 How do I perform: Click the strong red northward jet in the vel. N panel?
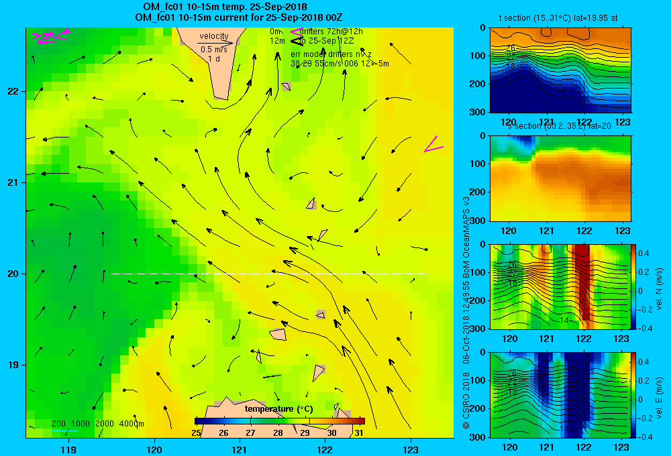coord(583,282)
